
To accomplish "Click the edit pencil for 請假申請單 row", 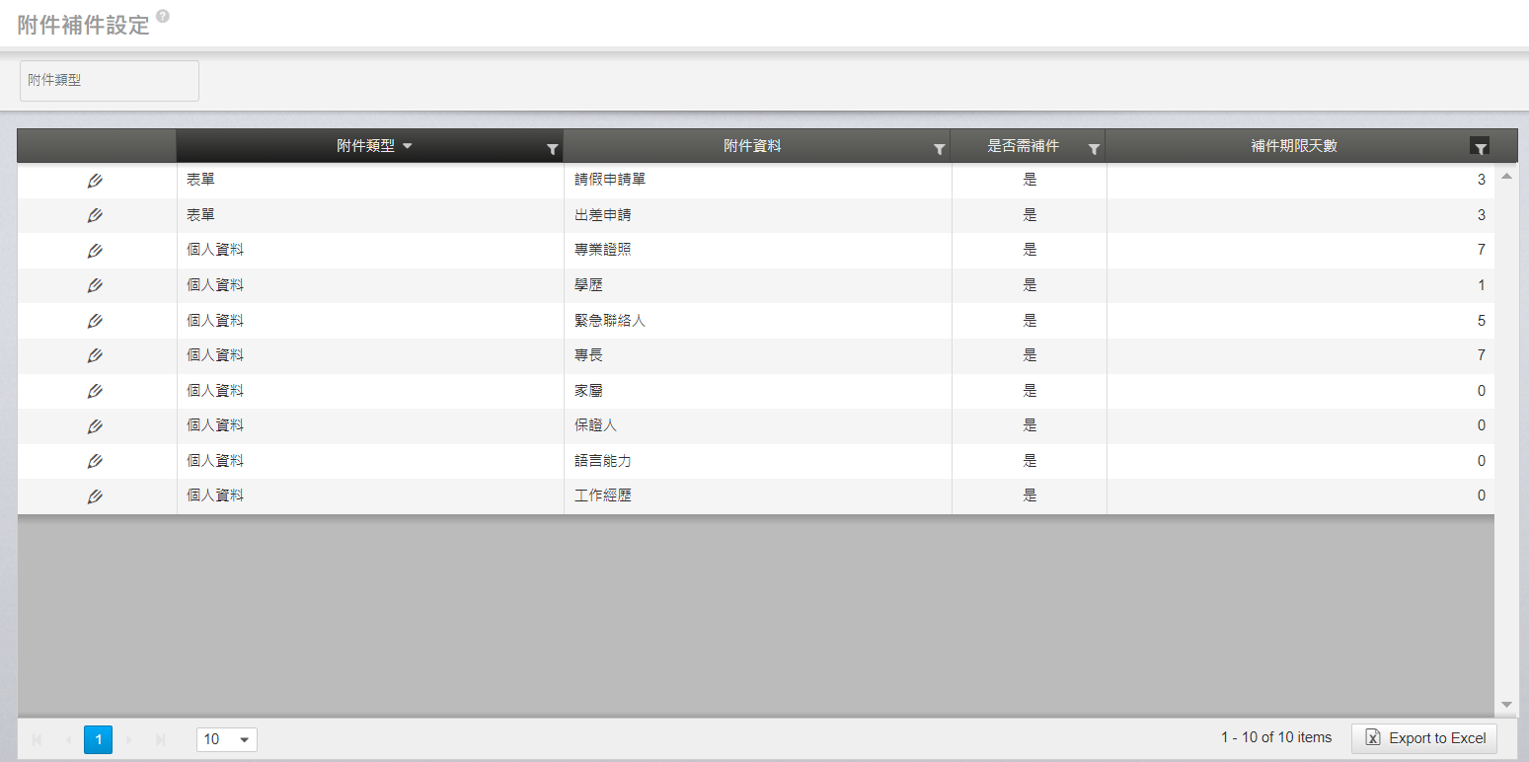I will 95,181.
